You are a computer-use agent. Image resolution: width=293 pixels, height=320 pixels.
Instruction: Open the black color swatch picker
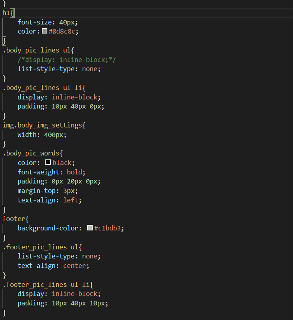[x=48, y=162]
